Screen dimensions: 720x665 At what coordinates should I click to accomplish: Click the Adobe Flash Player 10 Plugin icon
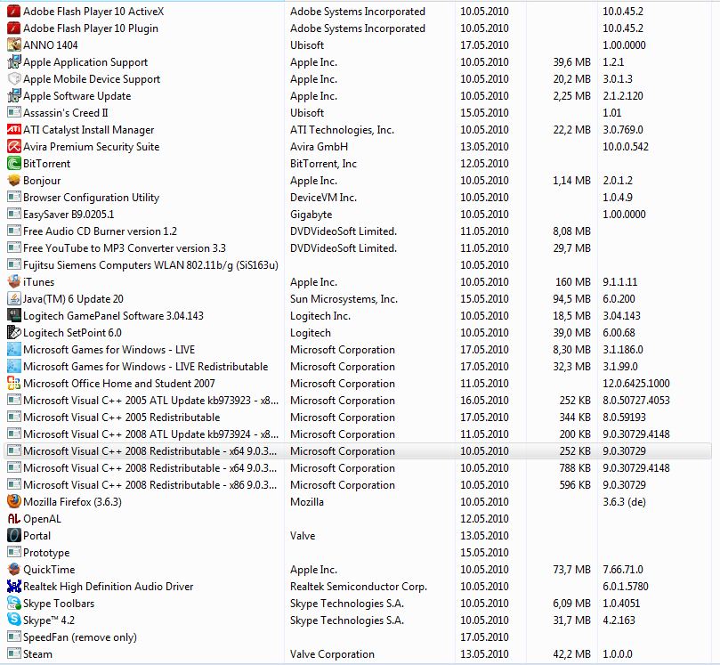[x=13, y=28]
